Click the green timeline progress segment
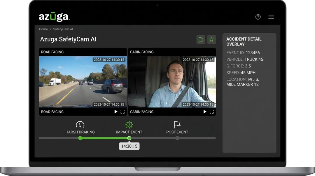The height and width of the screenshot is (176, 315). pyautogui.click(x=105, y=138)
